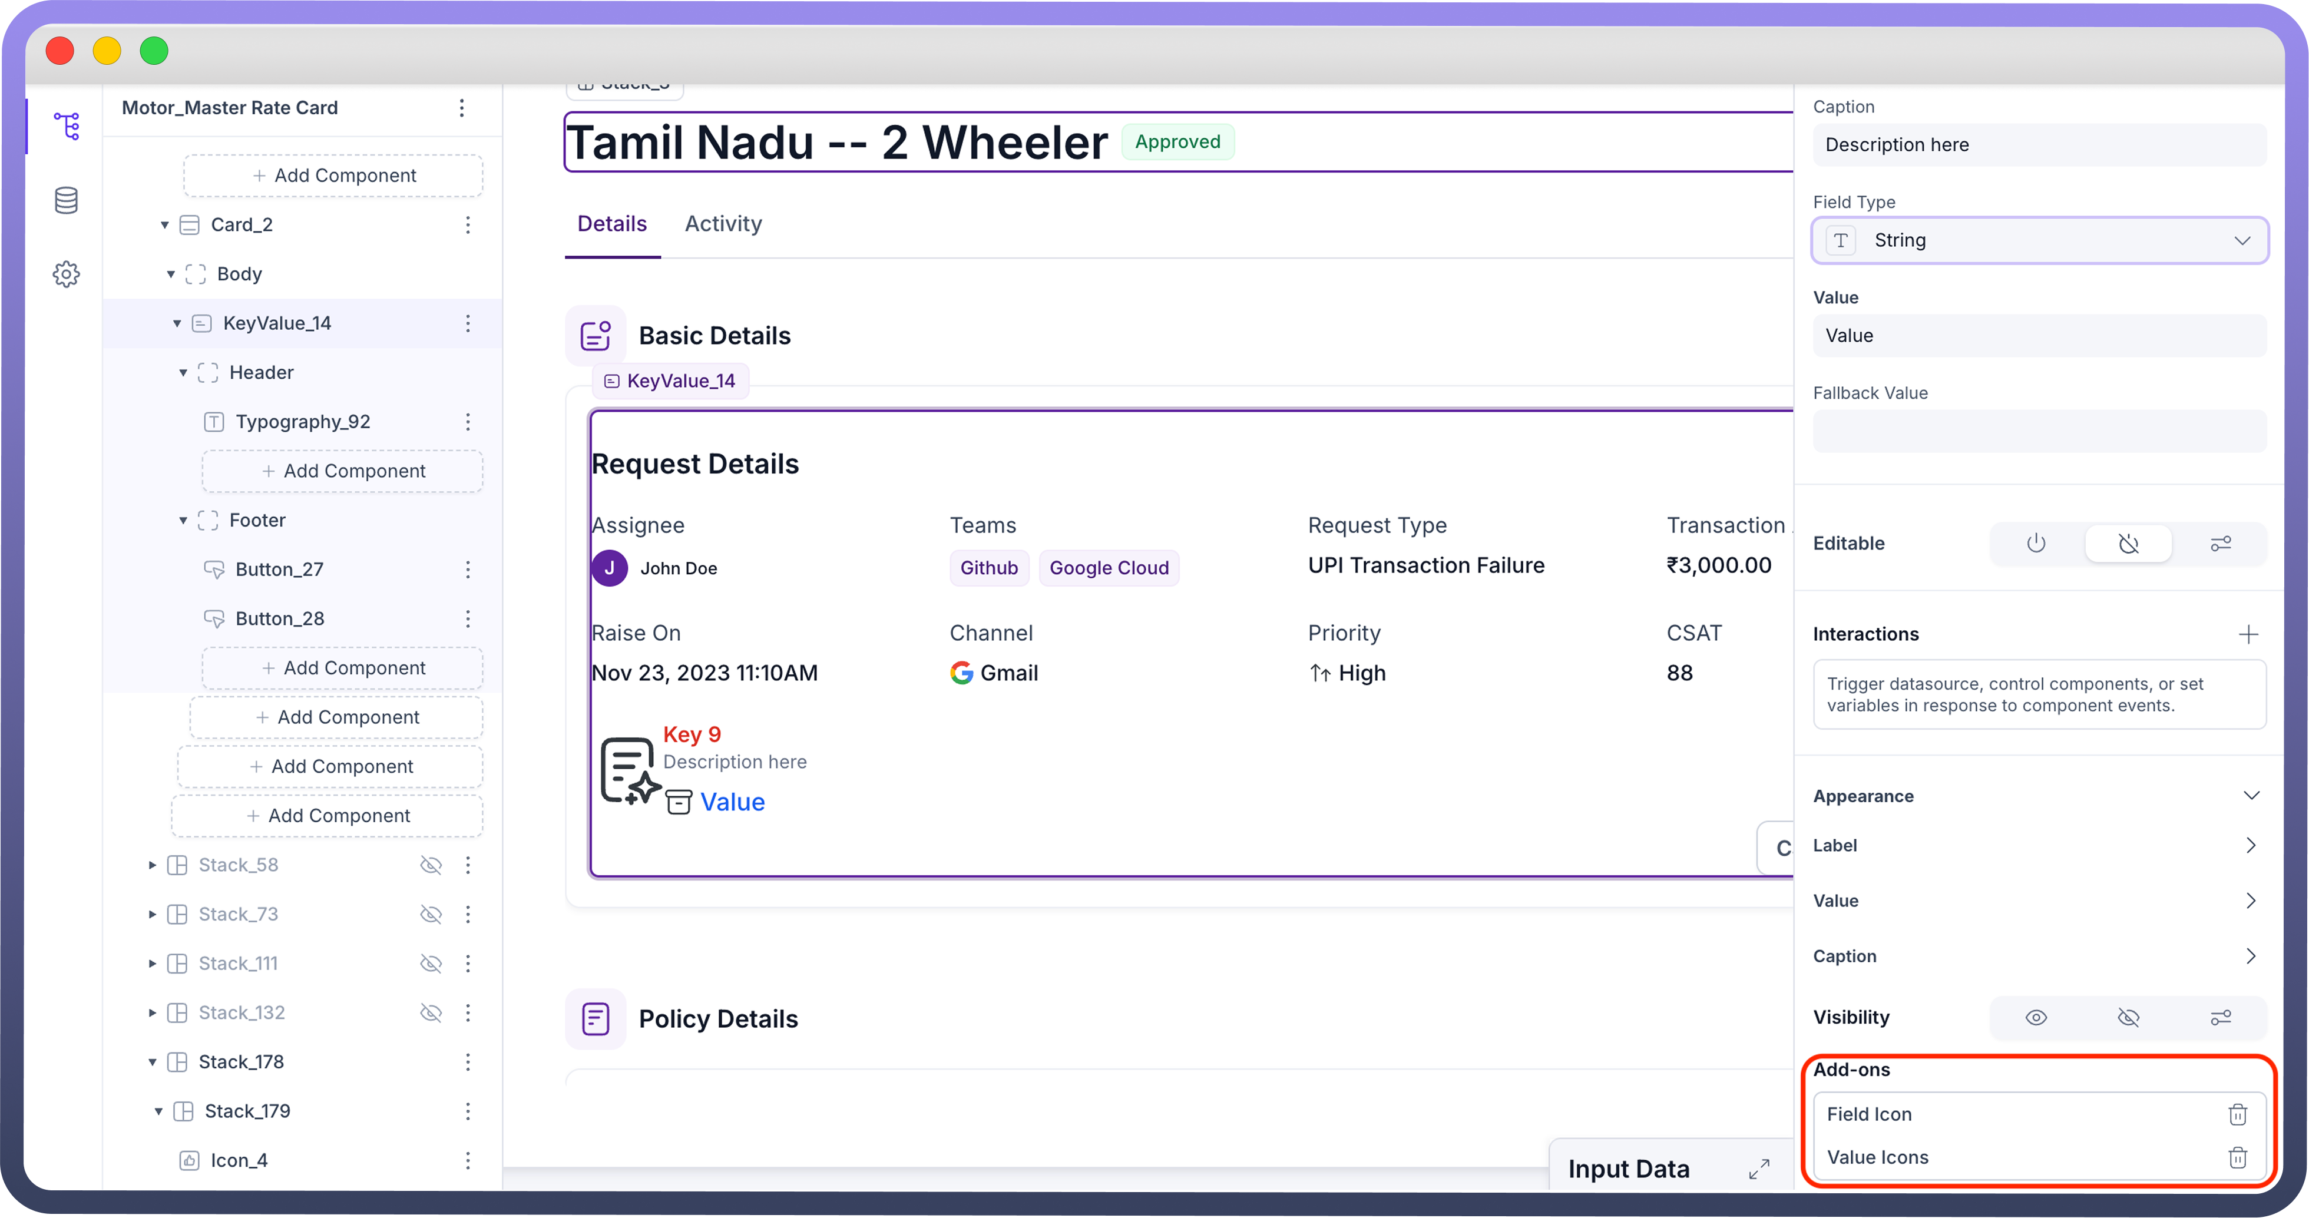Set Visibility to visible with eye icon
Image resolution: width=2309 pixels, height=1218 pixels.
click(x=2036, y=1017)
